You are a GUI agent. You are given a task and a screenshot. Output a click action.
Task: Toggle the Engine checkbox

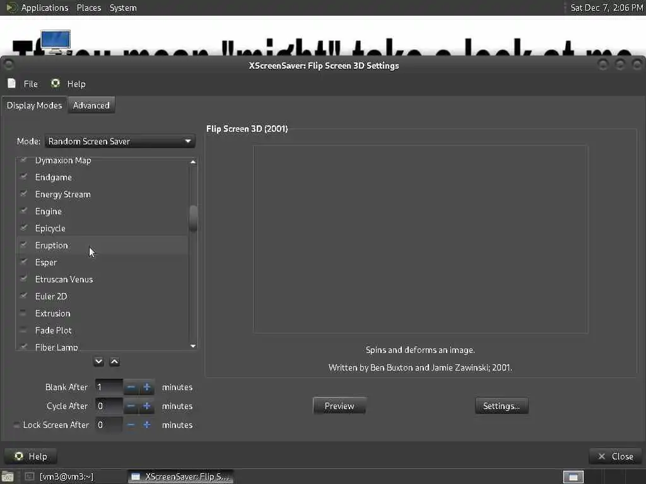(x=23, y=211)
